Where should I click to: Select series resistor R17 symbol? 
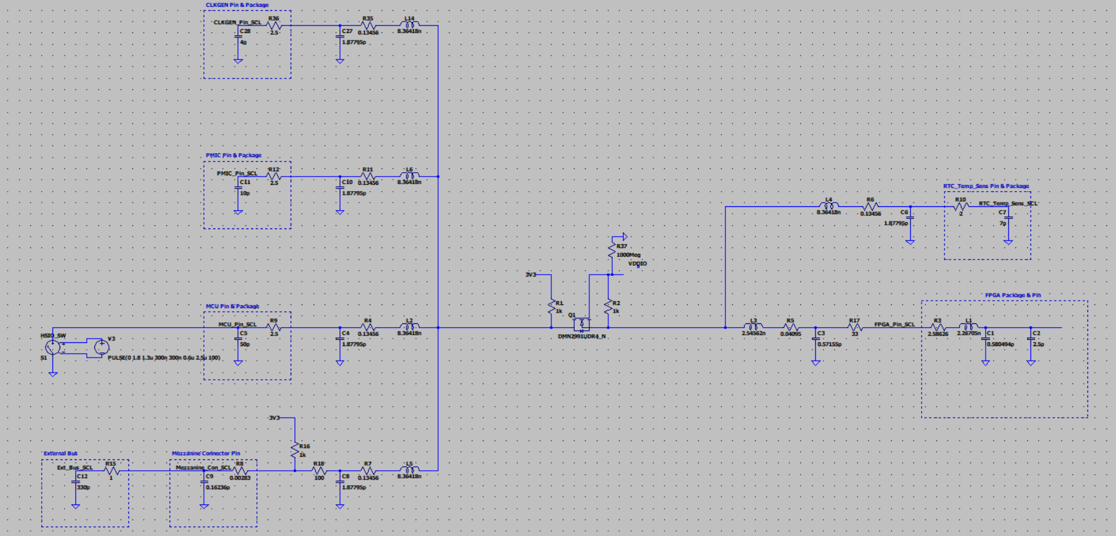click(855, 328)
